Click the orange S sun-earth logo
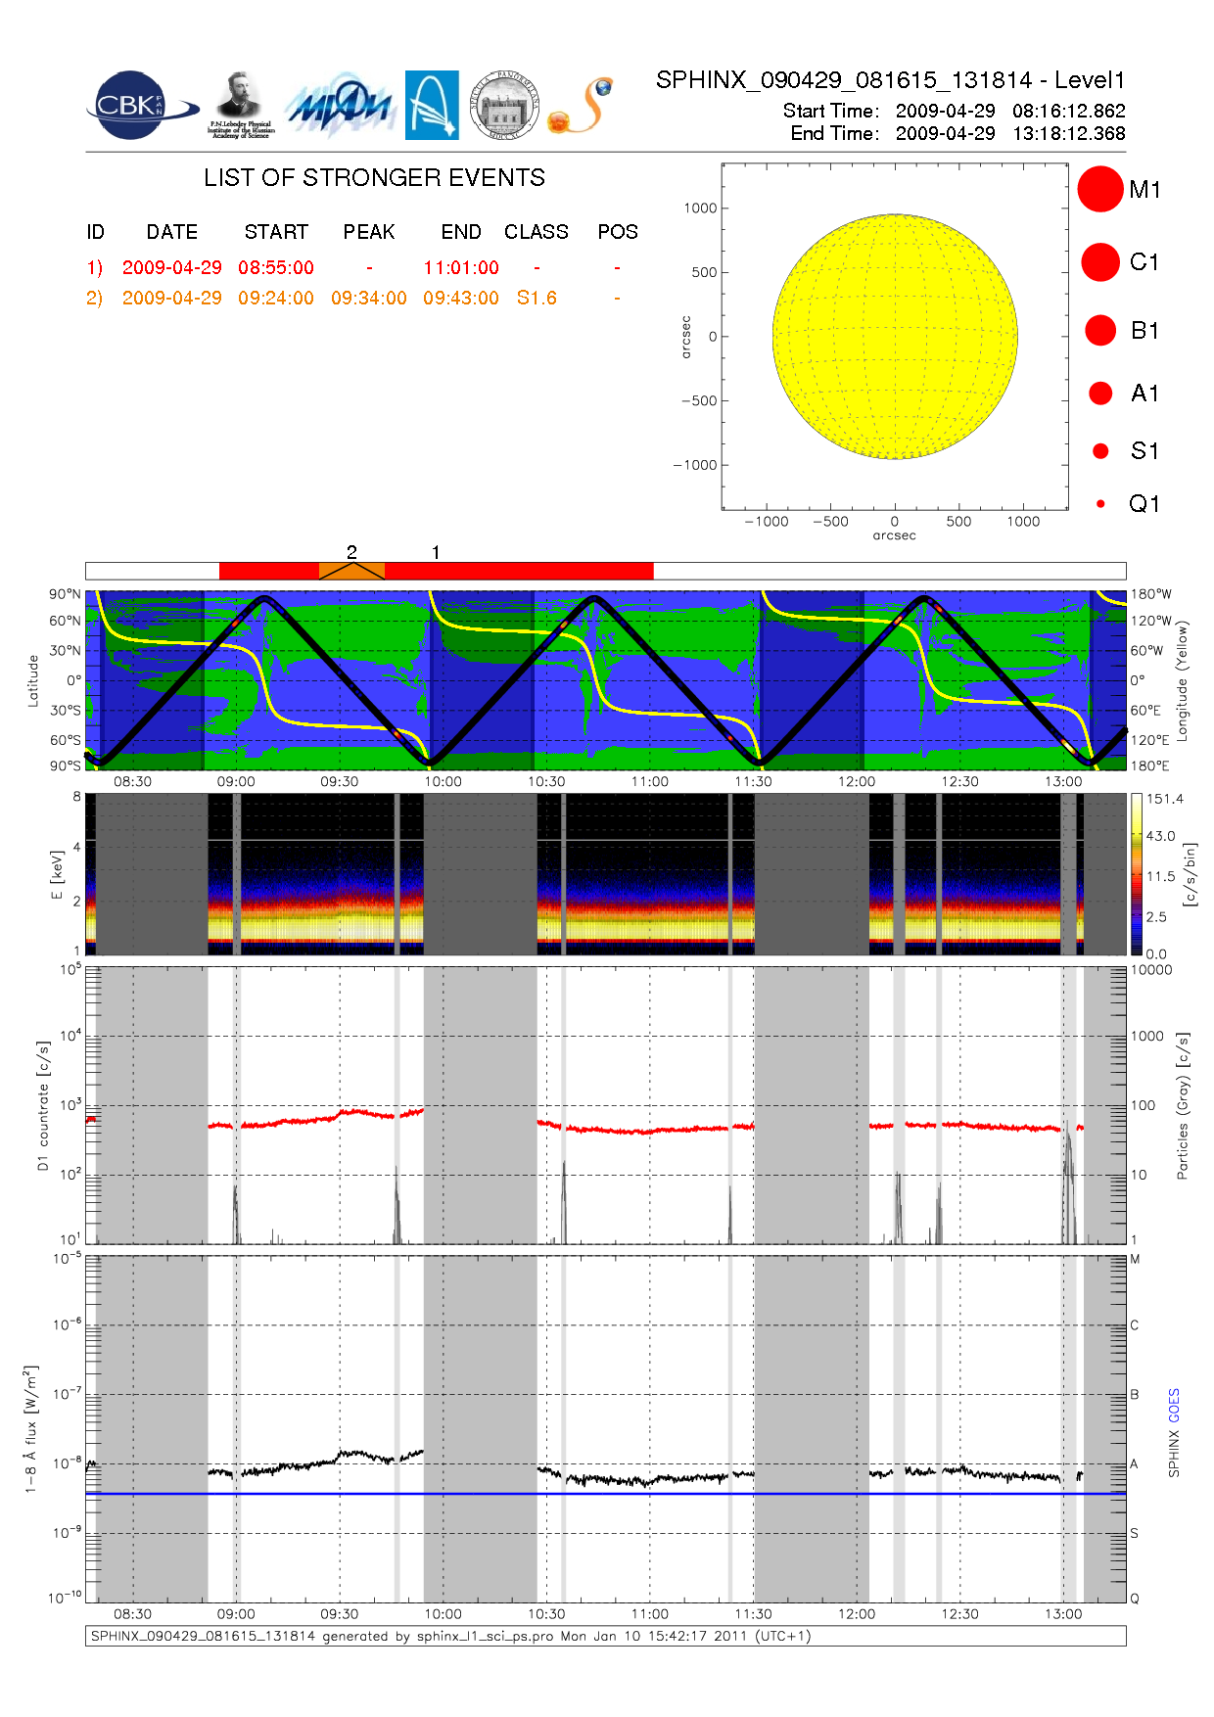1214x1717 pixels. 581,106
